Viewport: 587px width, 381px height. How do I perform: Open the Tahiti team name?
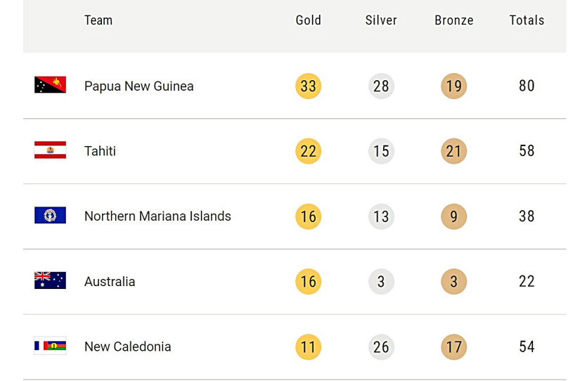[x=100, y=151]
